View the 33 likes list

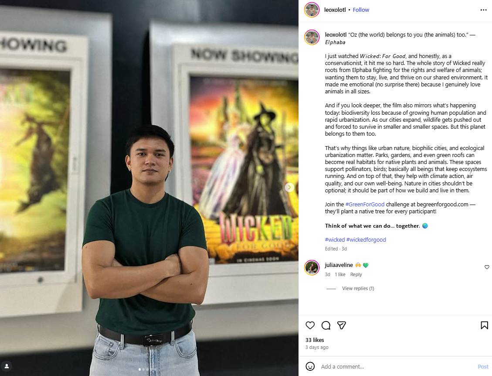coord(315,340)
